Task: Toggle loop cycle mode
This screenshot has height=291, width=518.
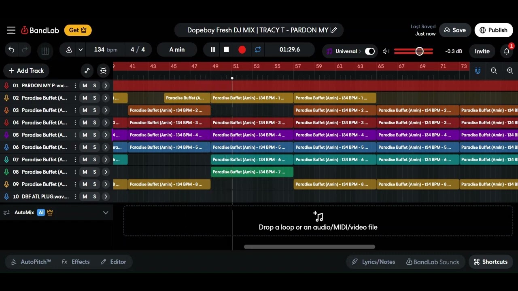Action: (x=258, y=50)
